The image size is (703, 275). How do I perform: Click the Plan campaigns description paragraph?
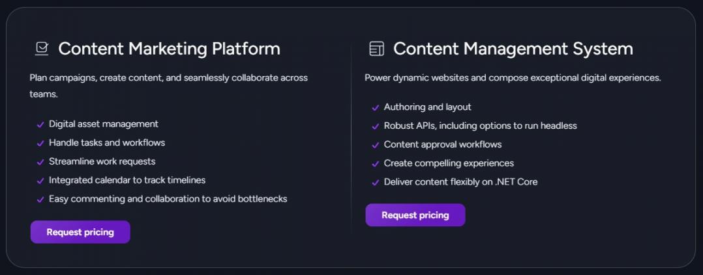(168, 85)
